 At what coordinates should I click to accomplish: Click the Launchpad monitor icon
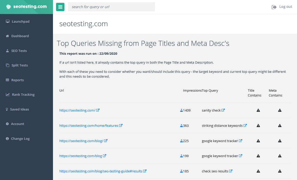(x=8, y=21)
